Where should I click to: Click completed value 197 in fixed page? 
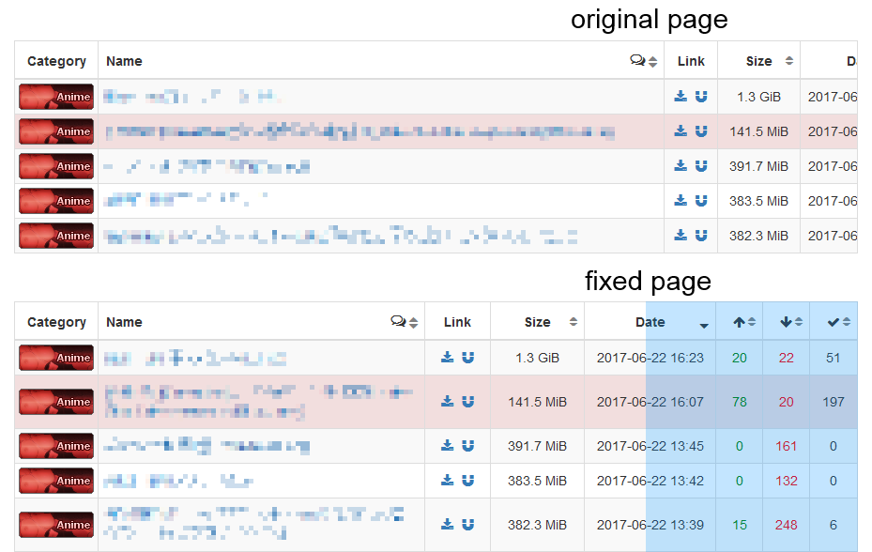[x=834, y=402]
